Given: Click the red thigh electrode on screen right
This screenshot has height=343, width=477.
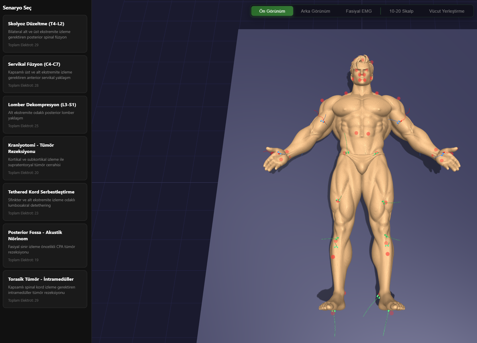Looking at the screenshot, I should coord(386,203).
